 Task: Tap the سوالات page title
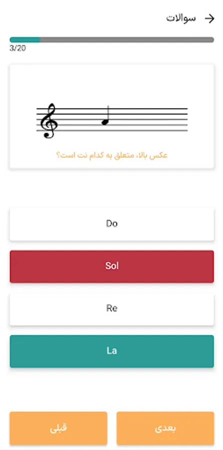click(x=181, y=18)
